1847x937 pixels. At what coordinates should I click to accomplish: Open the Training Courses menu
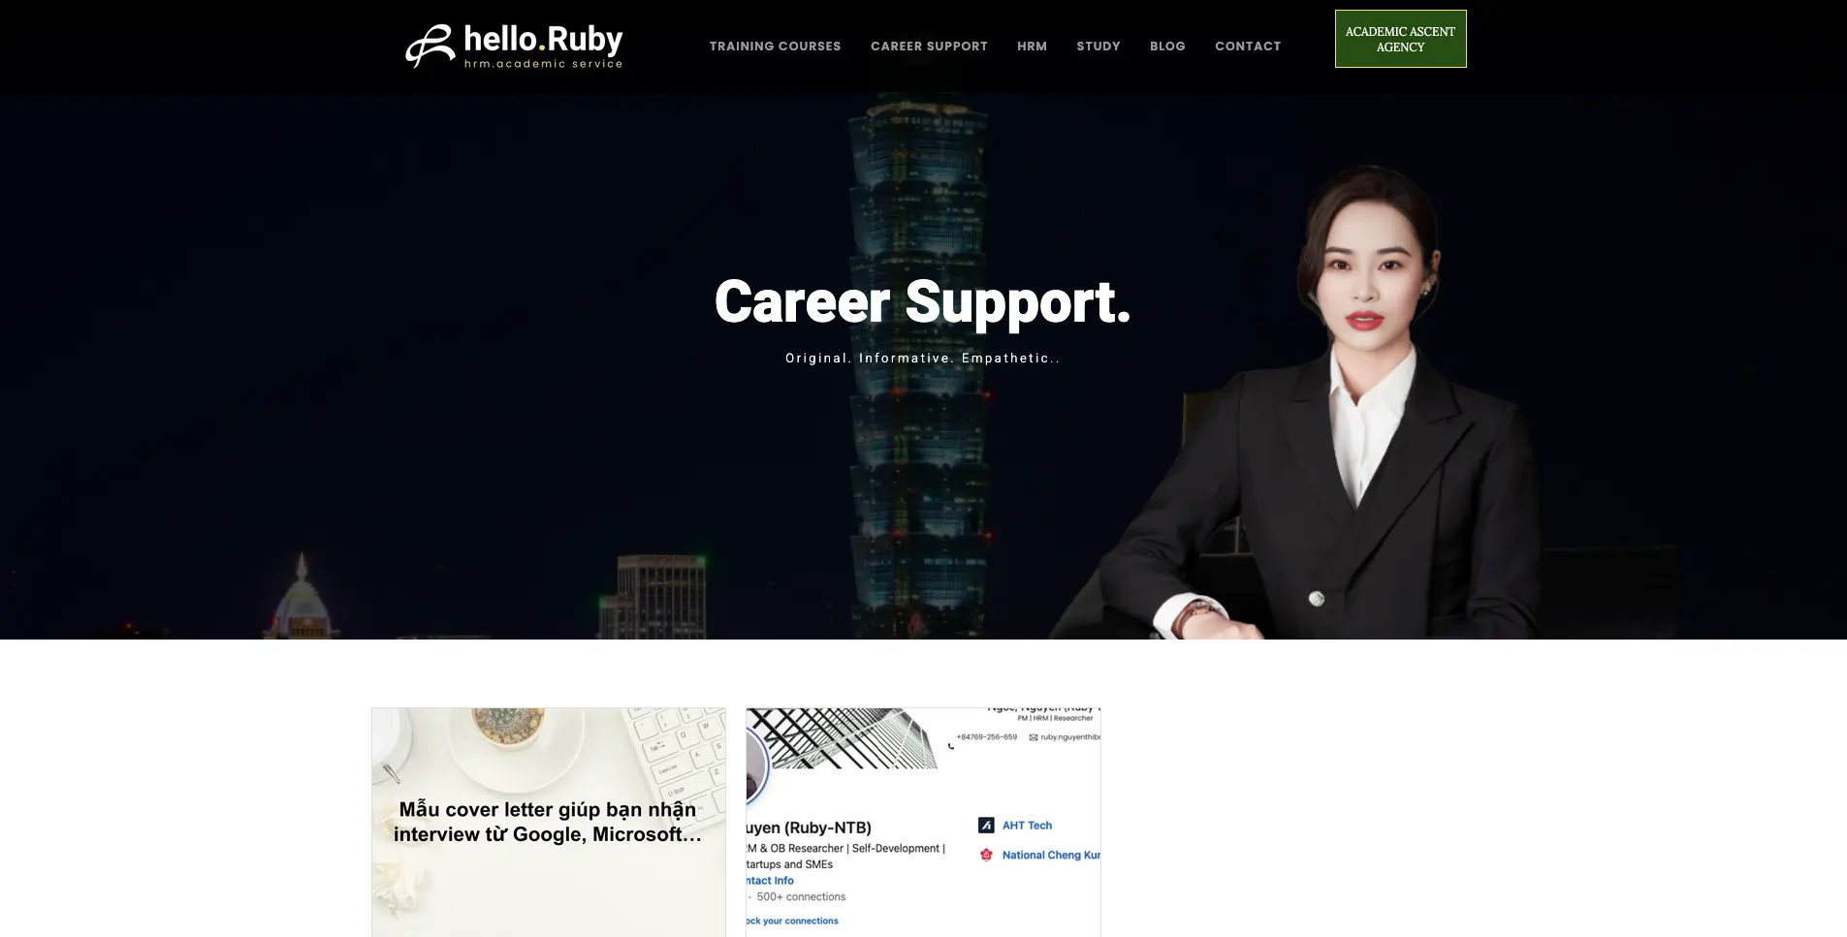pos(775,47)
